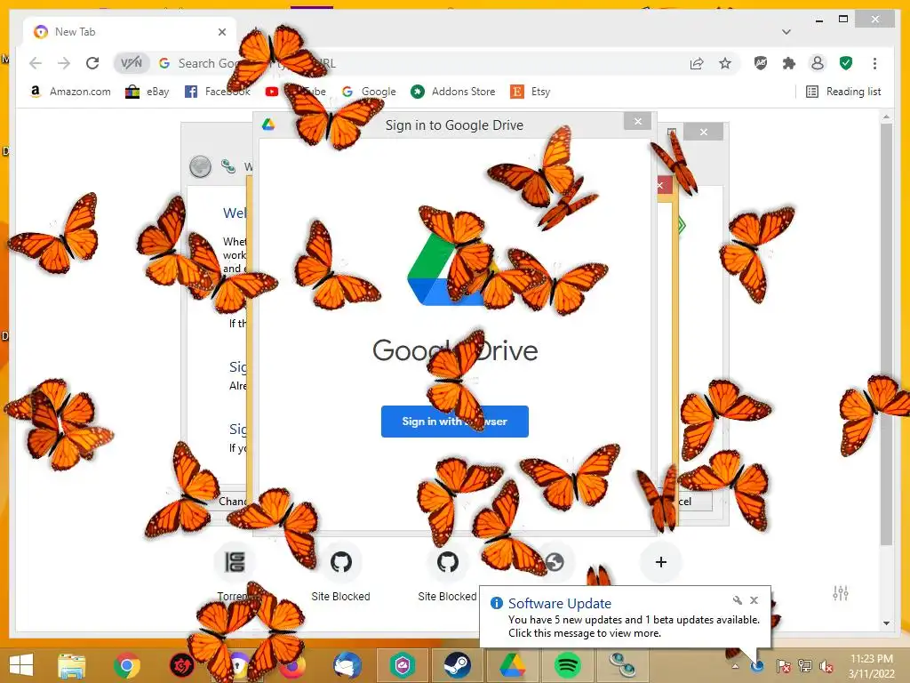
Task: Click the browser back arrow
Action: click(x=36, y=63)
